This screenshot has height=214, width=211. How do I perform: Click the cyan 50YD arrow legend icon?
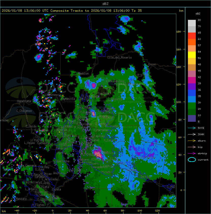[x=192, y=128]
